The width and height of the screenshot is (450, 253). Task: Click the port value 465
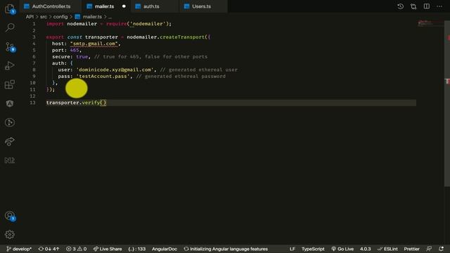click(x=75, y=50)
